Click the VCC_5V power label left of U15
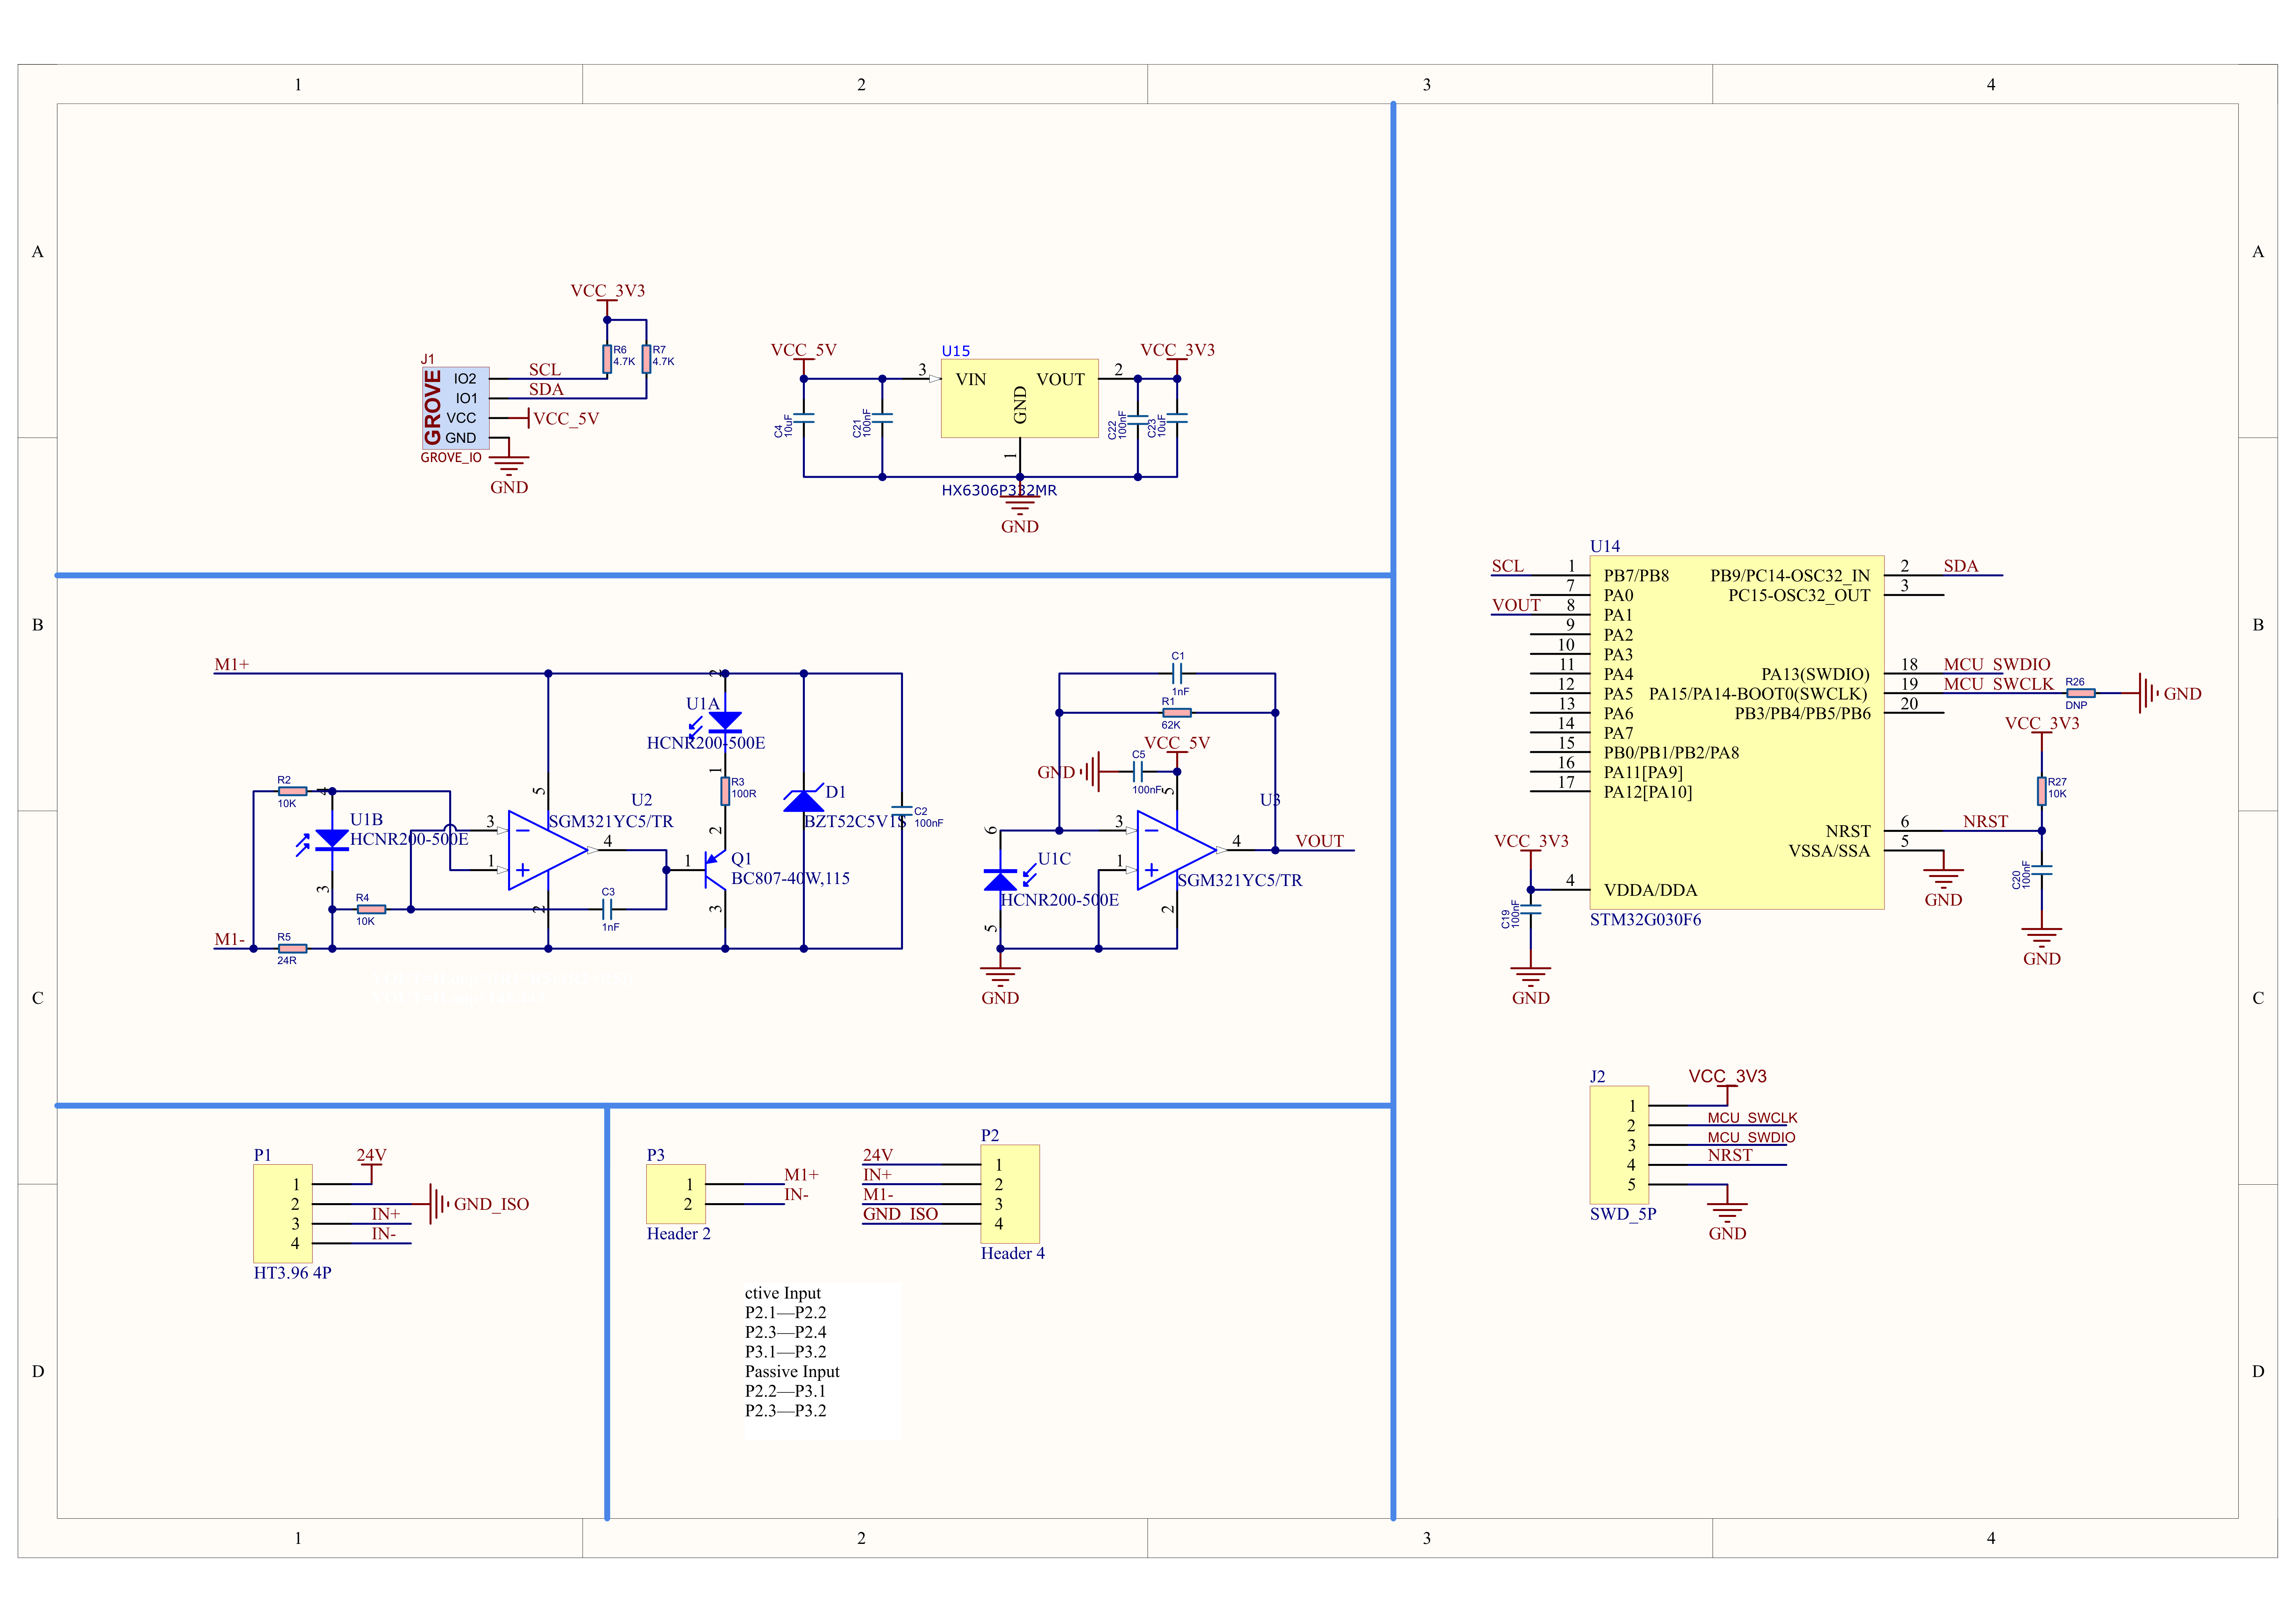The image size is (2296, 1622). coord(804,350)
